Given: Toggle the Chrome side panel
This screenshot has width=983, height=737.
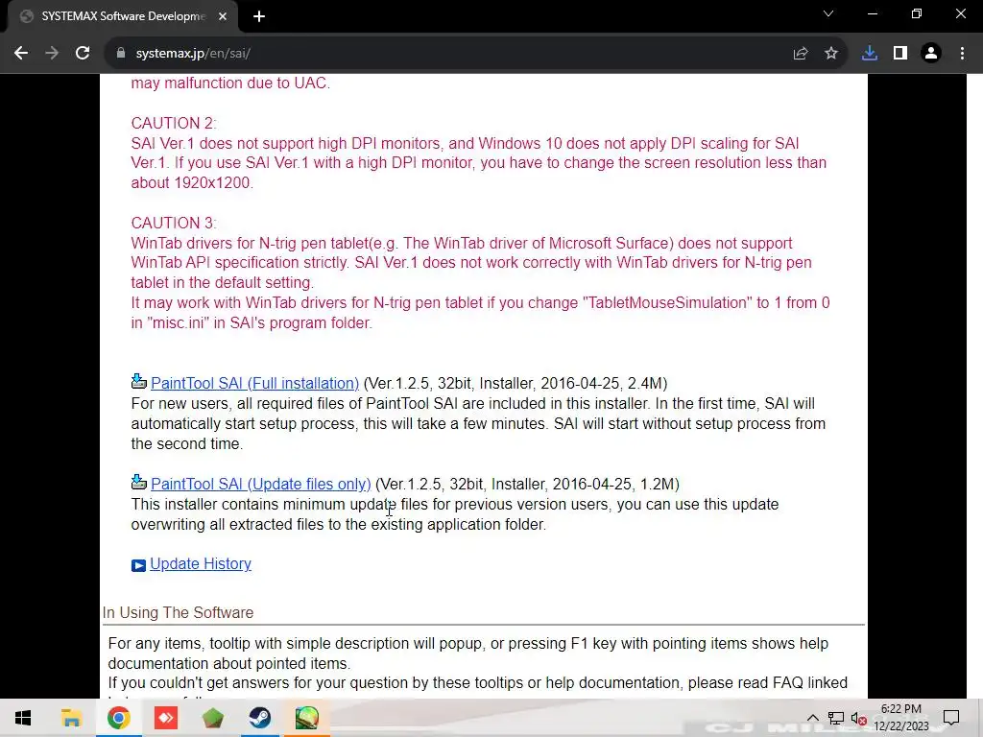Looking at the screenshot, I should pos(900,54).
